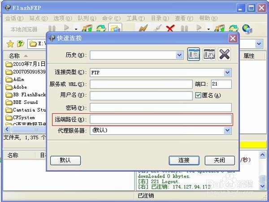
Task: Click the port field showing 21
Action: (221, 84)
